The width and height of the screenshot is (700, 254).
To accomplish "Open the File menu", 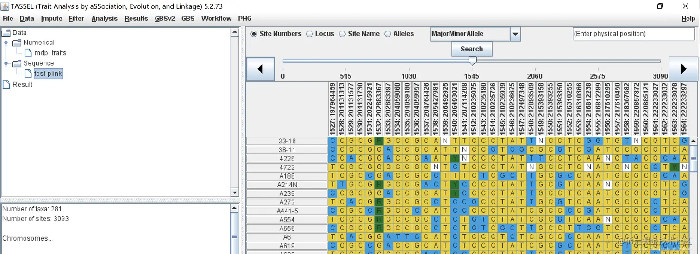I will pyautogui.click(x=8, y=19).
